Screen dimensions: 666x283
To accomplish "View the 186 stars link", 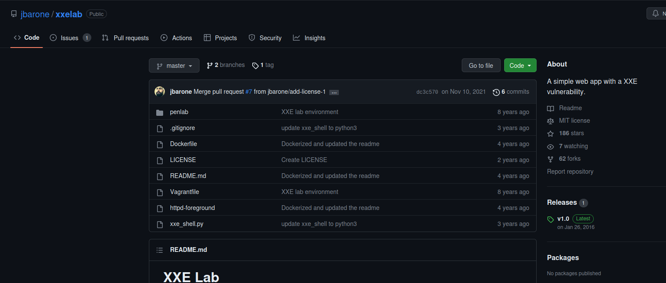I will (571, 133).
